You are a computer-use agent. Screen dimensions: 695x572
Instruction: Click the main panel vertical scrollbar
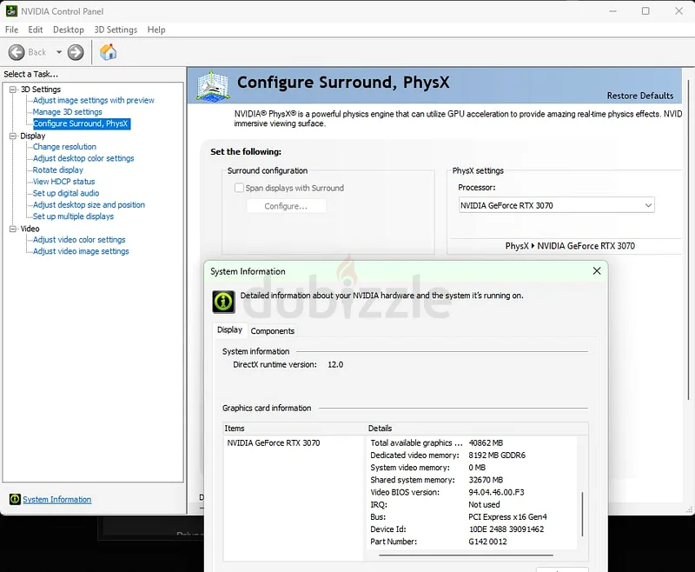tap(688, 239)
